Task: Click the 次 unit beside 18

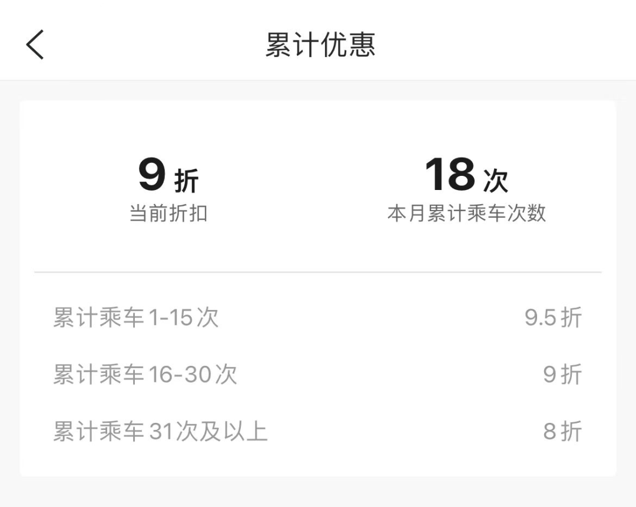Action: 495,181
